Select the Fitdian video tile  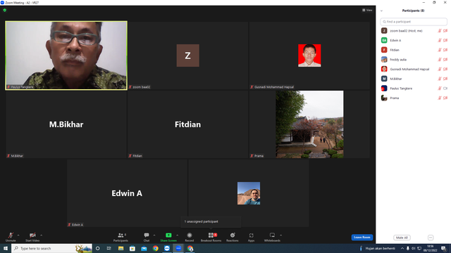pos(188,124)
